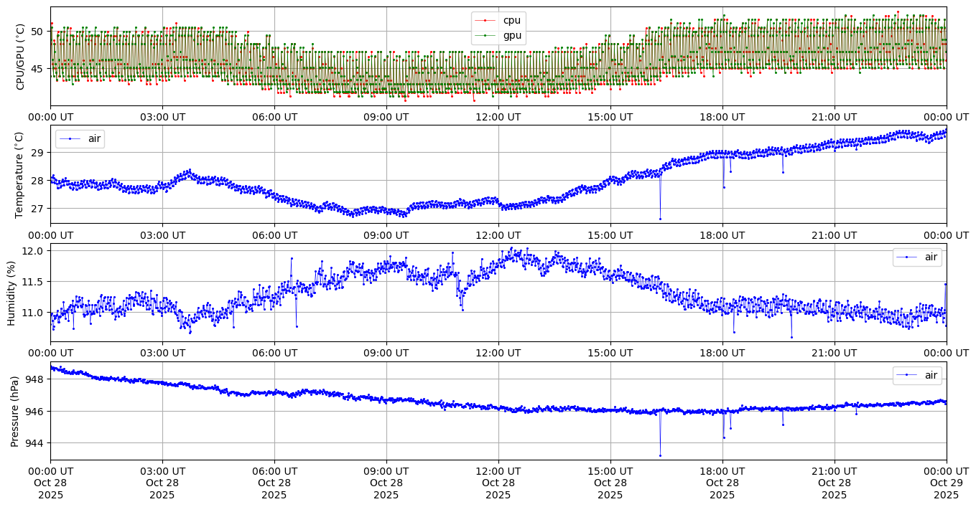The image size is (976, 507).
Task: Click the 09:00 UT tick under the CPU/GPU plot
Action: [386, 117]
